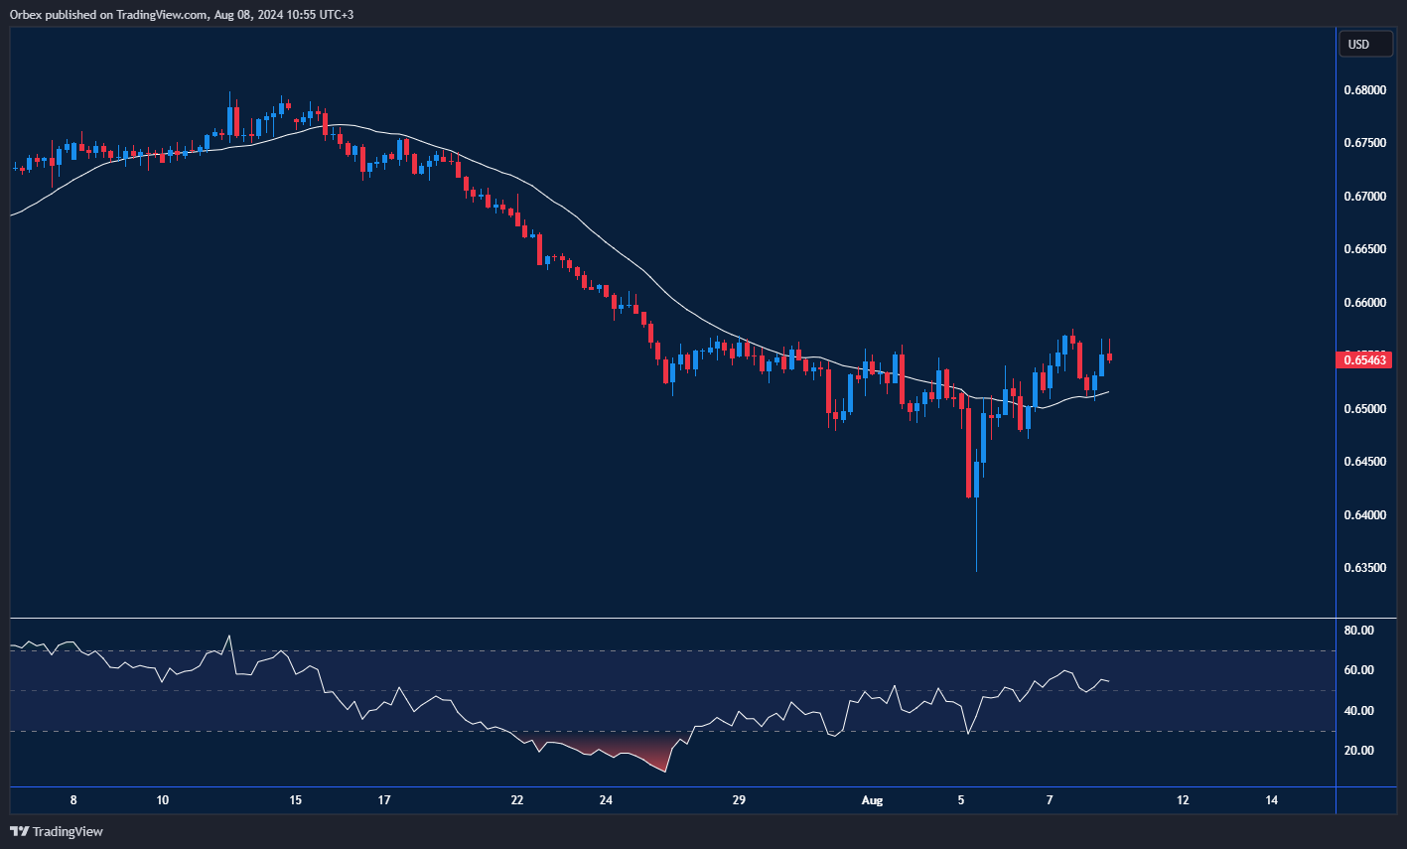The width and height of the screenshot is (1407, 849).
Task: Select date 15 on the time axis
Action: tap(295, 799)
